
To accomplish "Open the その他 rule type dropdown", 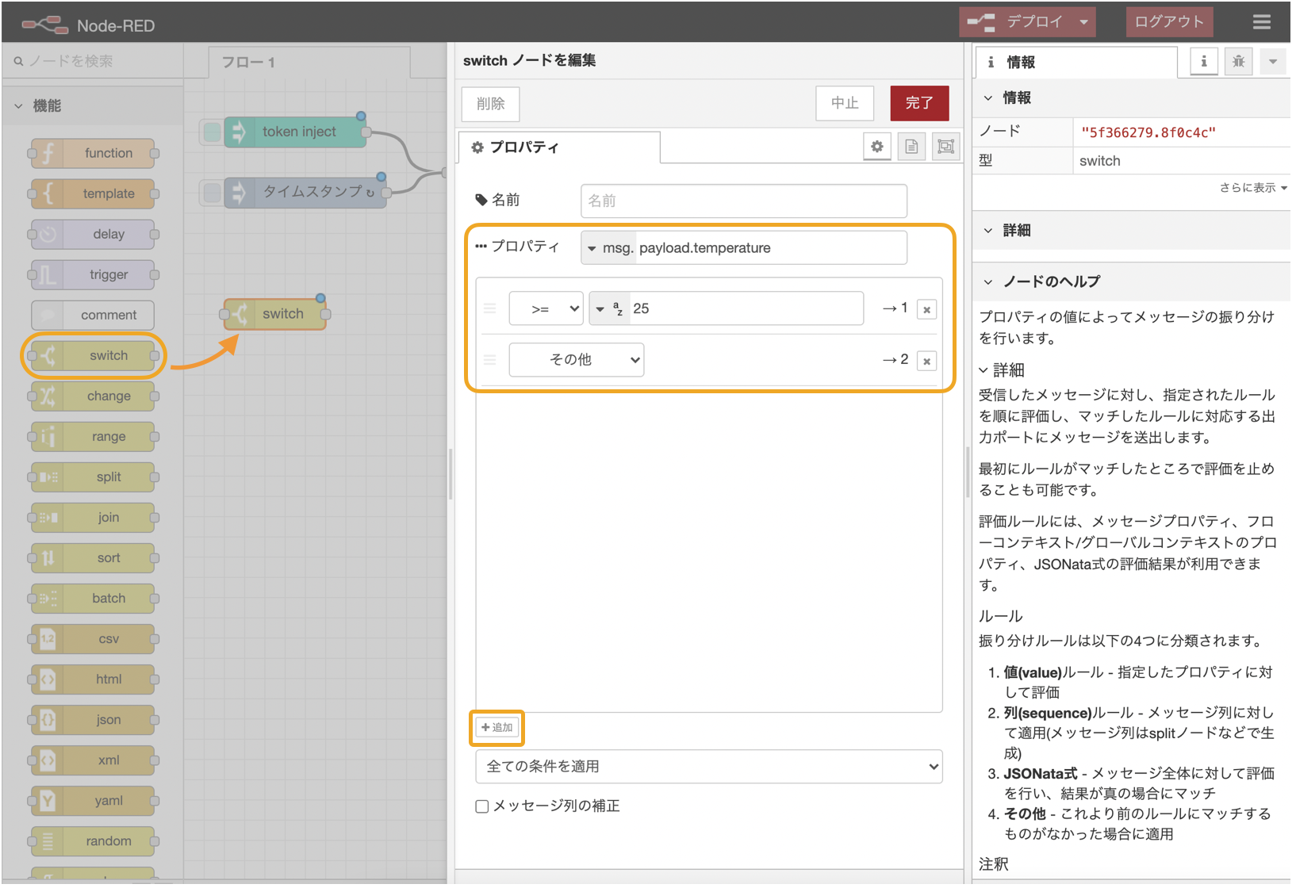I will pyautogui.click(x=576, y=360).
